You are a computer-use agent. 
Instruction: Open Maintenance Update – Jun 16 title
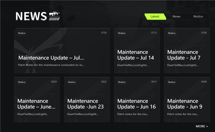coord(137,104)
